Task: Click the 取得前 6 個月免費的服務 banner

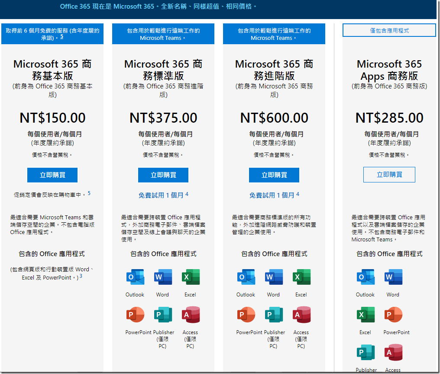Action: point(52,34)
